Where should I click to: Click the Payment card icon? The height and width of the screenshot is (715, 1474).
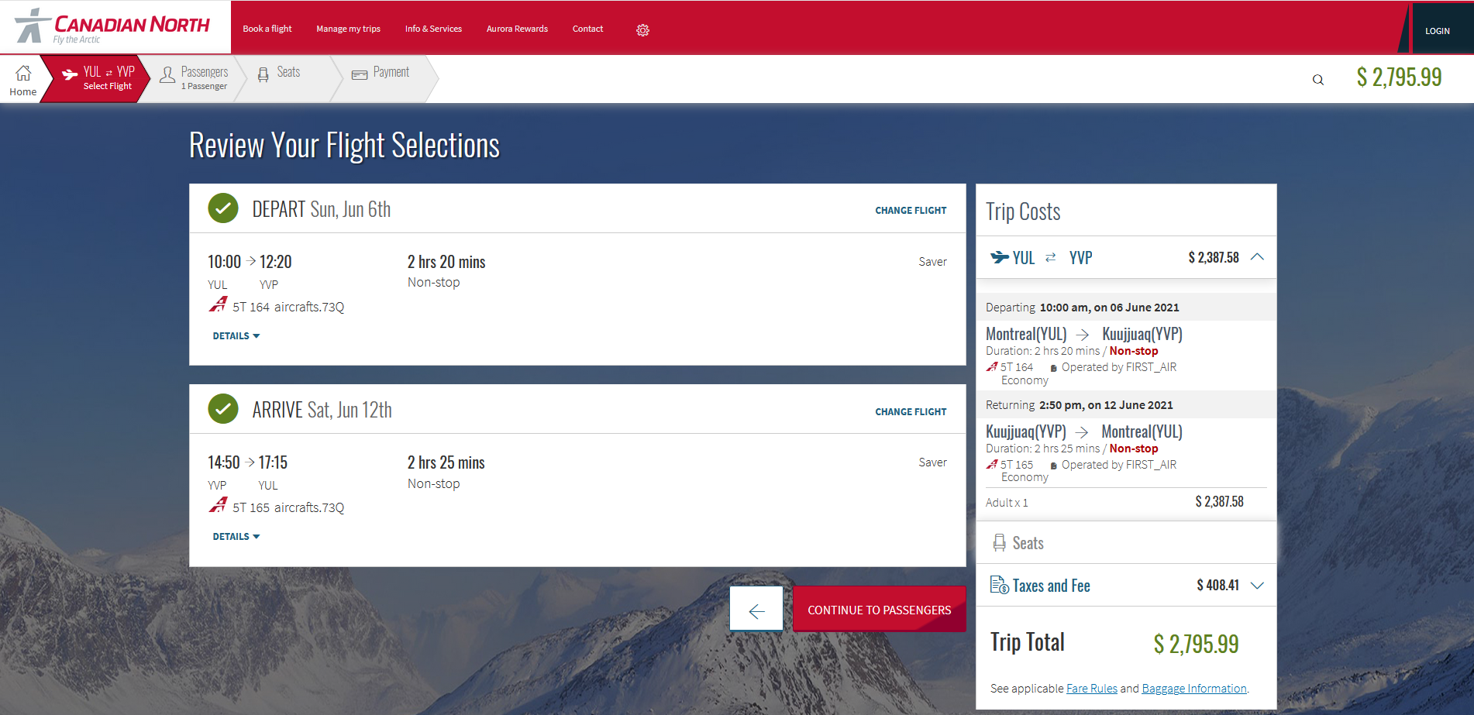point(360,75)
